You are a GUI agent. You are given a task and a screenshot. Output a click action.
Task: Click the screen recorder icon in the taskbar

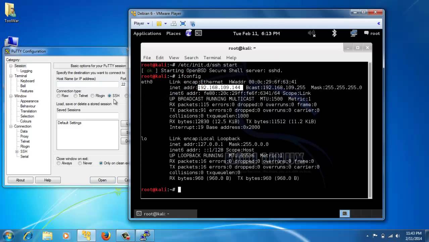(x=126, y=236)
